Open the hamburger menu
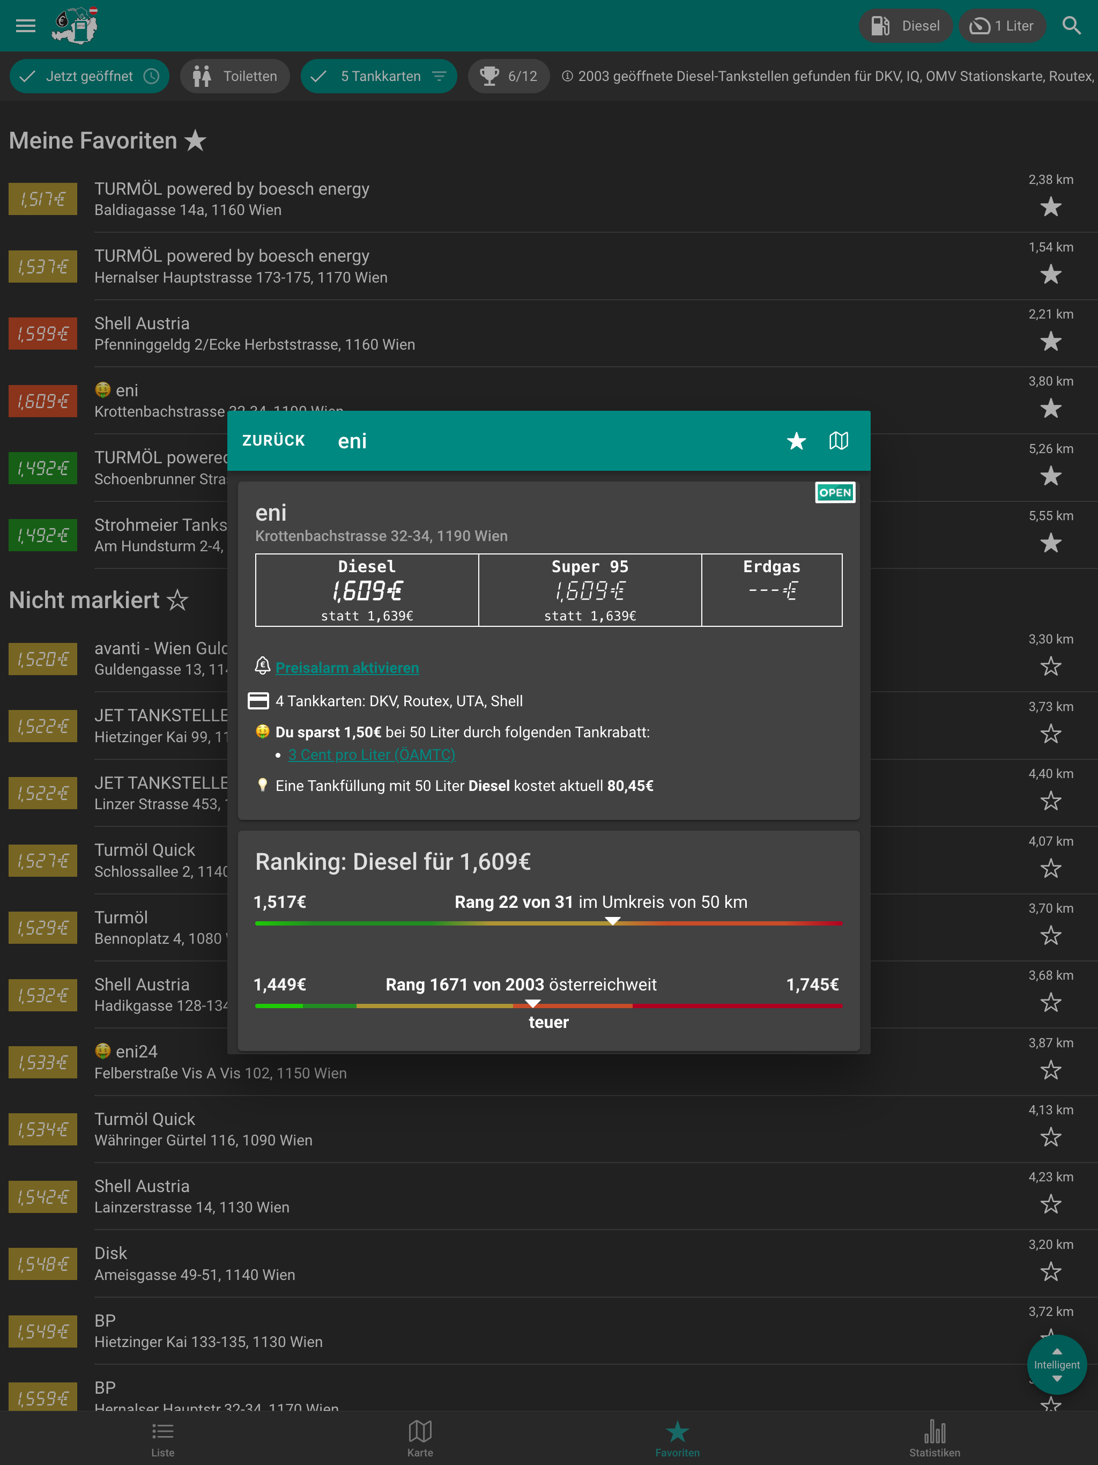 [25, 26]
